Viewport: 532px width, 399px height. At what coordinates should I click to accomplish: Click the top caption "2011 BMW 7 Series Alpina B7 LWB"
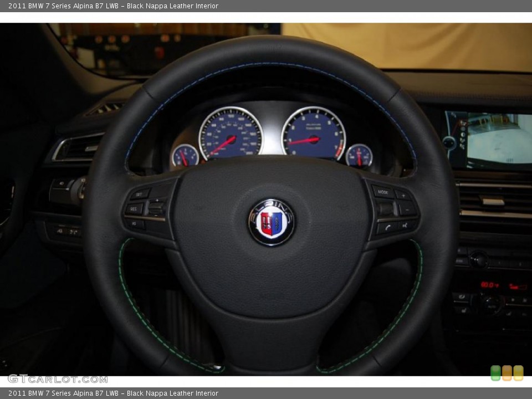click(63, 6)
